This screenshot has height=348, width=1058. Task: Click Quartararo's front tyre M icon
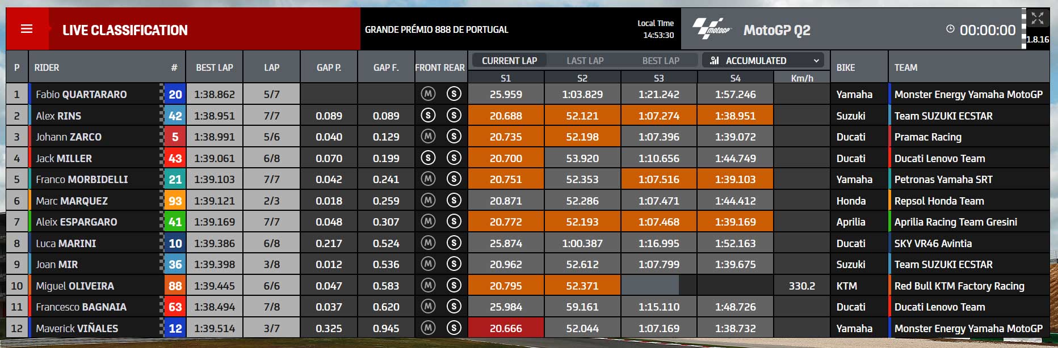(428, 94)
